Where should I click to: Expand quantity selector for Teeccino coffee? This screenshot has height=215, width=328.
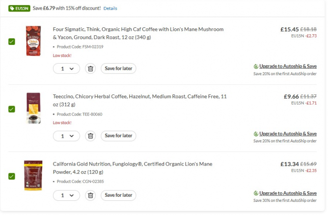[67, 135]
